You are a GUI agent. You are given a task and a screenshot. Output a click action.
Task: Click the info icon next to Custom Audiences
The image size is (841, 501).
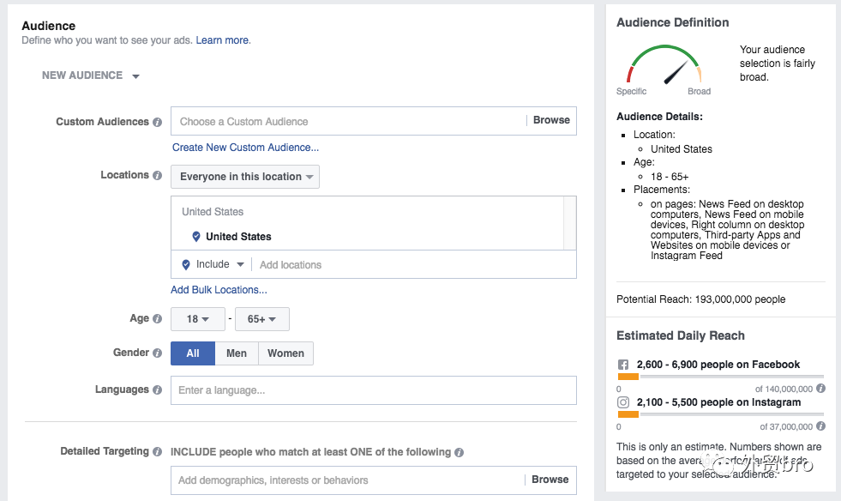pos(157,122)
